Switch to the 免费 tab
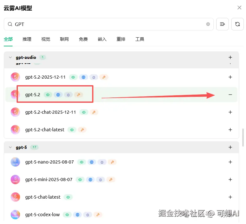 pos(83,39)
